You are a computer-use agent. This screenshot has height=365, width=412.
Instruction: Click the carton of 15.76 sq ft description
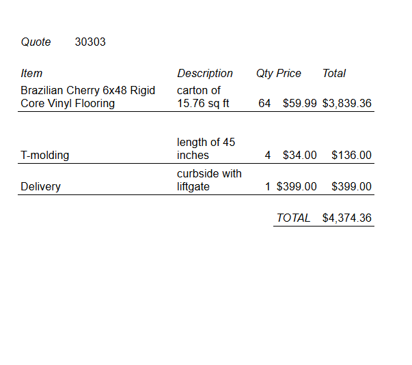(x=203, y=97)
